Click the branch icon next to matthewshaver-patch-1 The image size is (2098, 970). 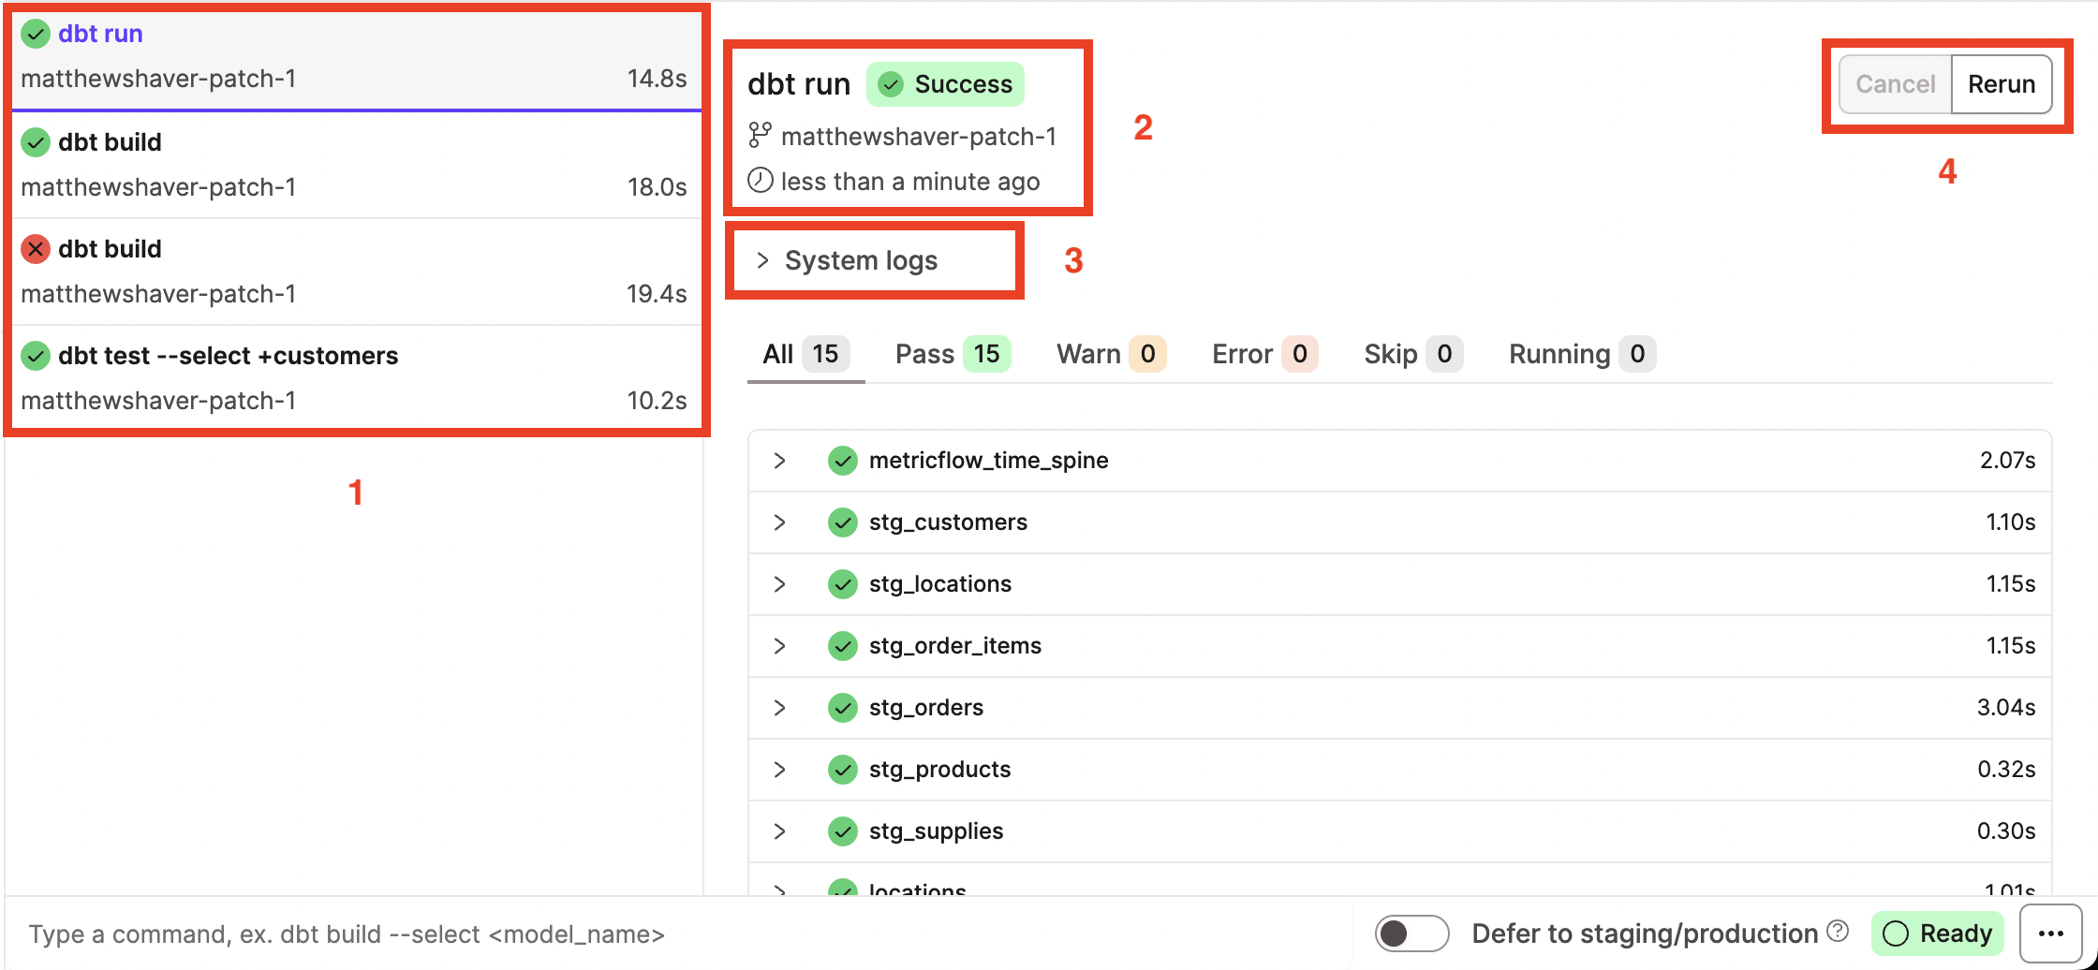pyautogui.click(x=760, y=135)
